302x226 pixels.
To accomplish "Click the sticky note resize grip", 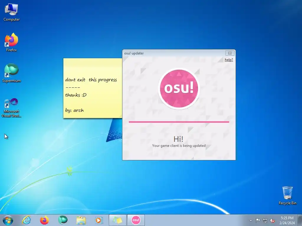I will point(121,116).
